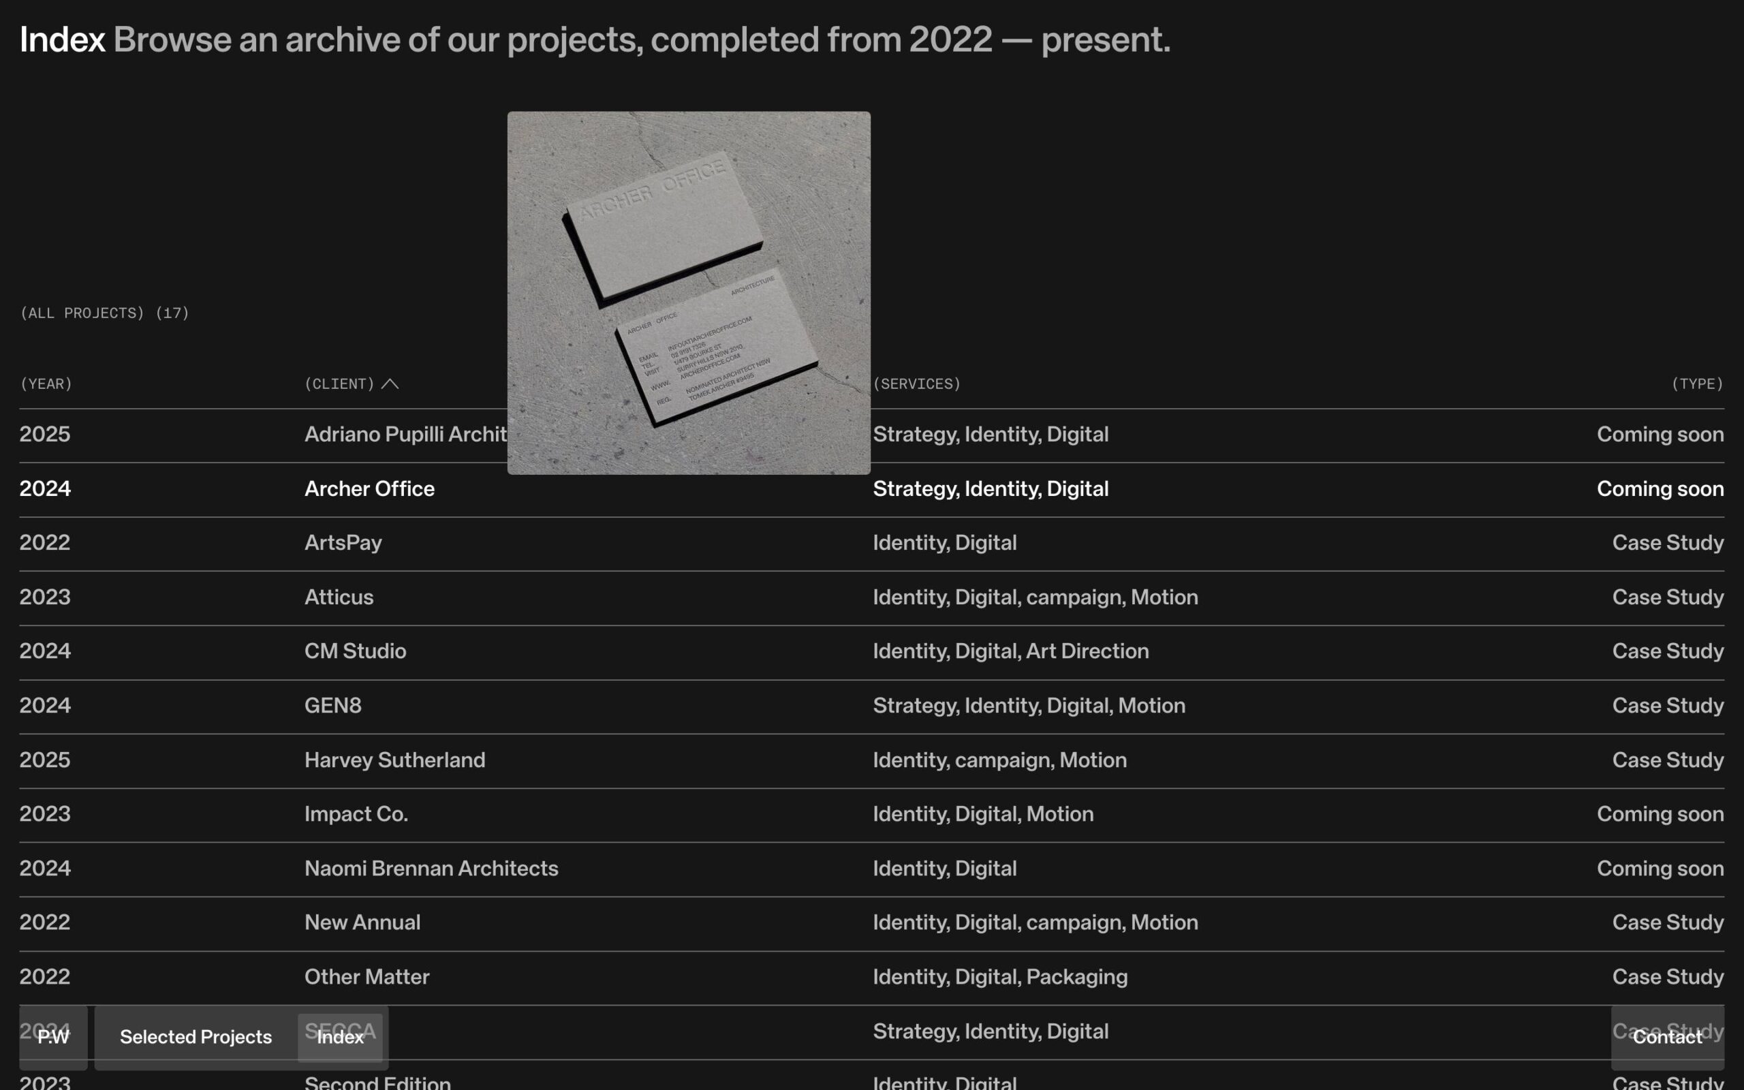Open Naomi Brennan Architects entry
This screenshot has height=1090, width=1744.
point(431,868)
